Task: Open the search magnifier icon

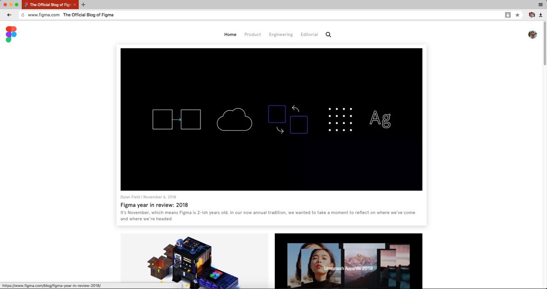Action: (328, 35)
